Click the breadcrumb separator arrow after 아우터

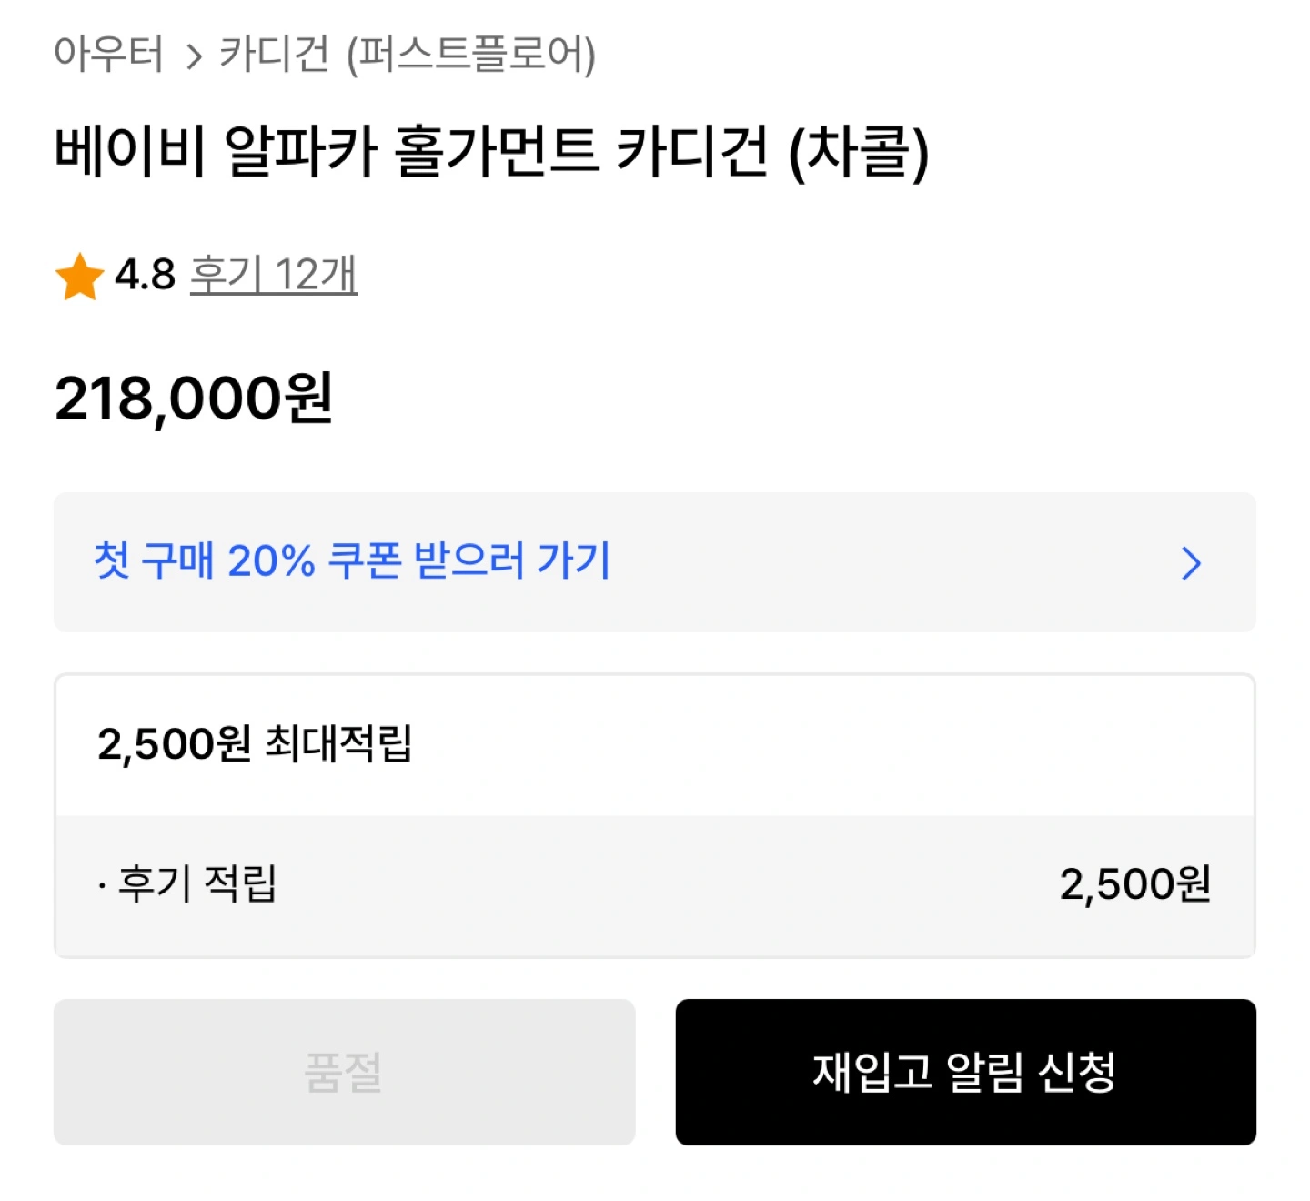tap(193, 57)
